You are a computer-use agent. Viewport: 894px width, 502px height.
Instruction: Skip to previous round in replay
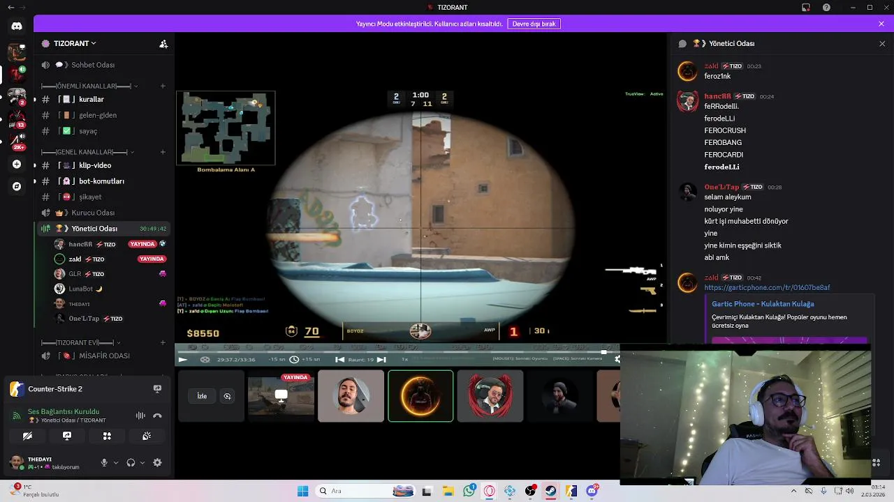(339, 360)
